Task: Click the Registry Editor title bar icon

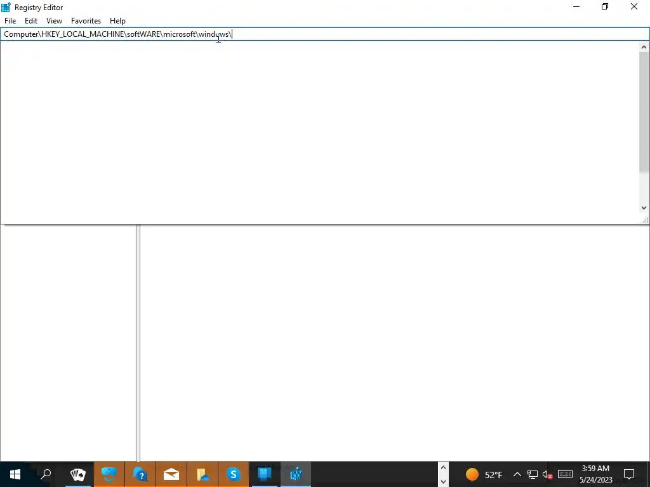Action: (x=6, y=7)
